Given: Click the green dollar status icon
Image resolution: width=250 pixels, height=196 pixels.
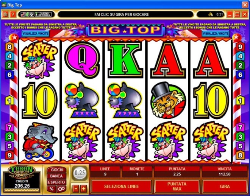Looking at the screenshot, I should coord(27,14).
